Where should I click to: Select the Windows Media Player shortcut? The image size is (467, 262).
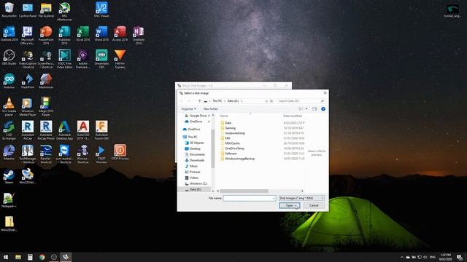point(28,106)
